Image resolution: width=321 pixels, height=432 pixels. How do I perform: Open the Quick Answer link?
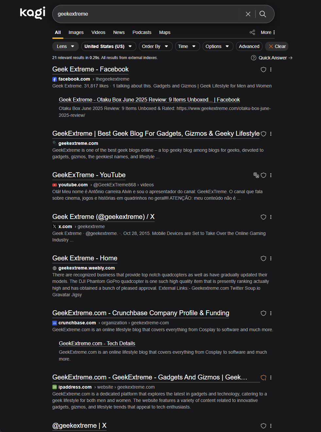[272, 58]
